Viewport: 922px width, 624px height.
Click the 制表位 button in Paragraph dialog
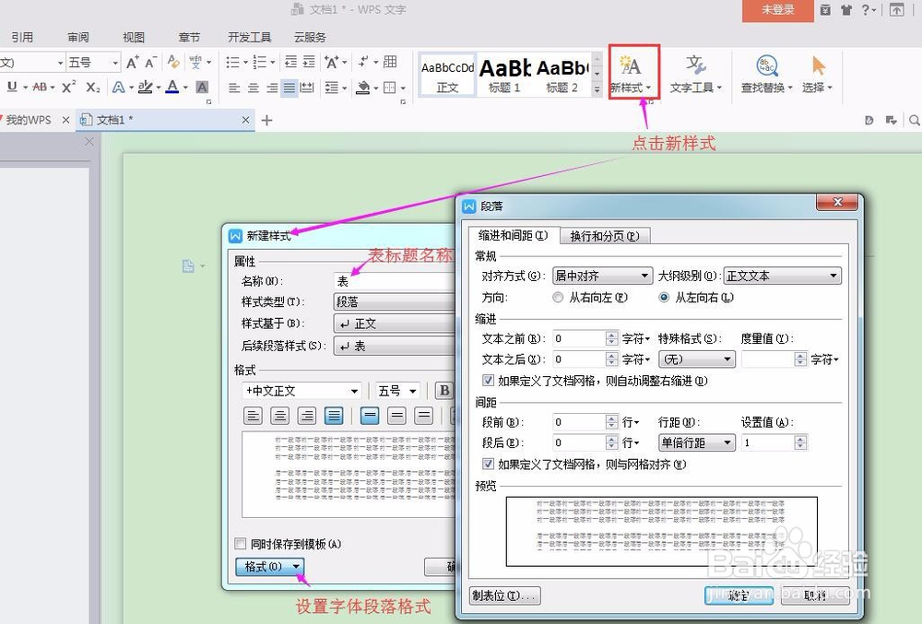point(504,595)
